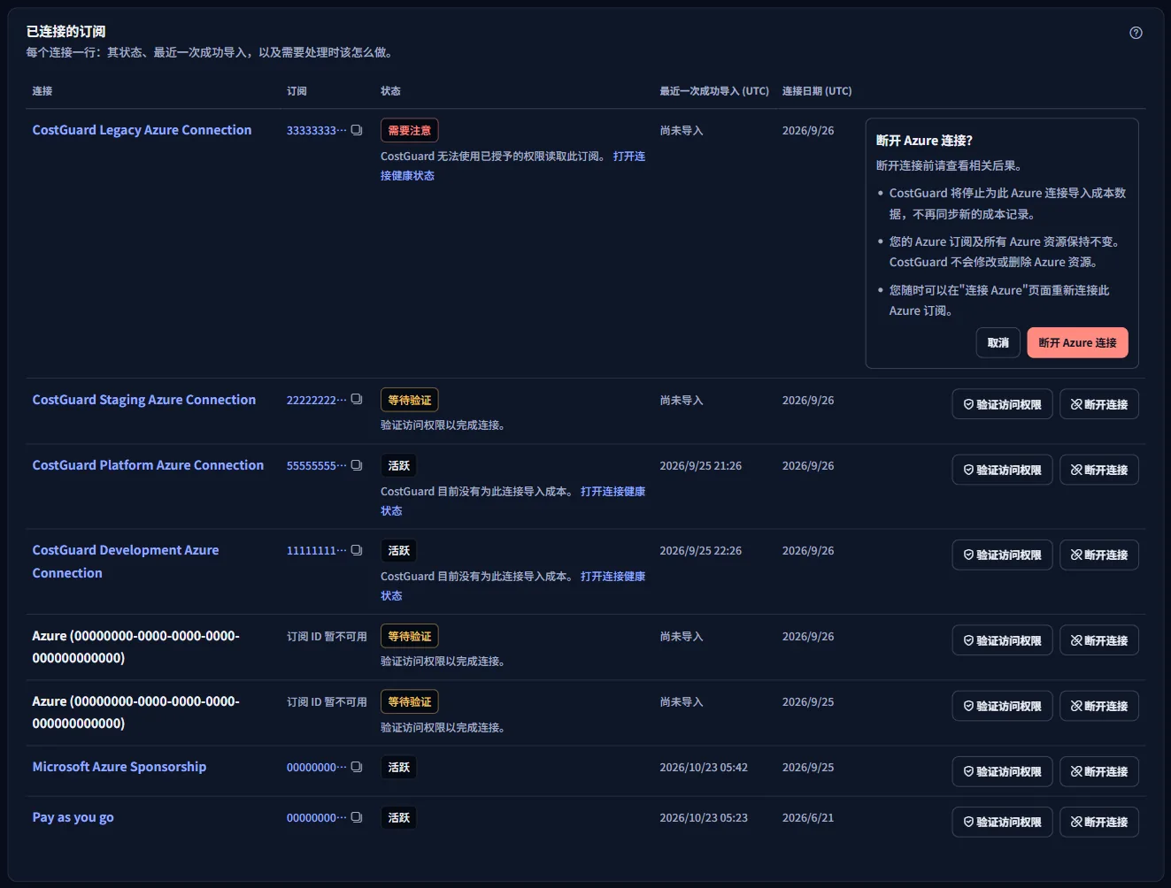Click 断开连接 for Microsoft Azure Sponsorship
1171x888 pixels.
pyautogui.click(x=1099, y=771)
